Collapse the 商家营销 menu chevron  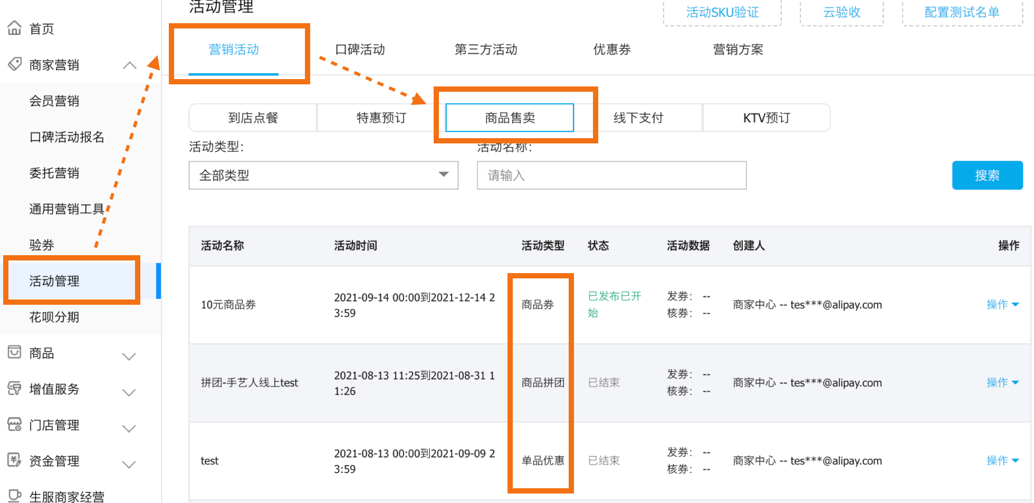pos(130,65)
